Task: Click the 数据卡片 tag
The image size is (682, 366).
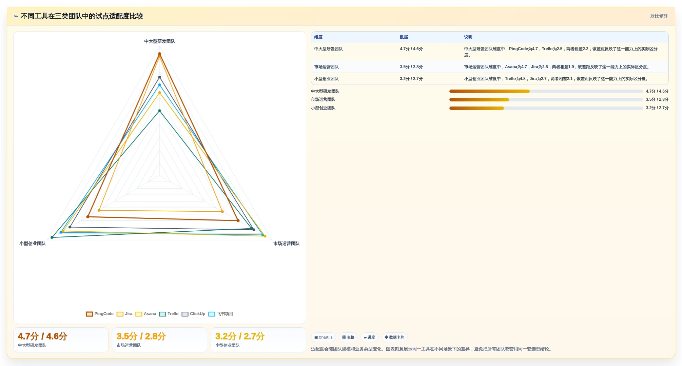Action: coord(394,337)
